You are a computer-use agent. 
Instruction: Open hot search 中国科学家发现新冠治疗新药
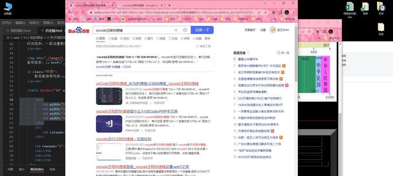(x=256, y=118)
